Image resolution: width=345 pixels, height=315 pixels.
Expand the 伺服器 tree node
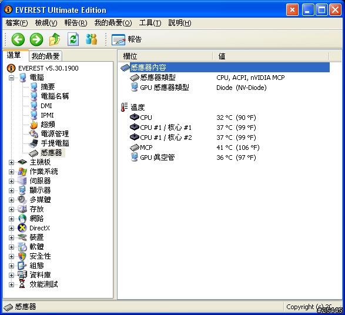[x=11, y=181]
